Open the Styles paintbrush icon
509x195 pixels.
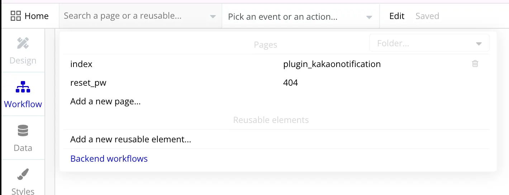23,175
